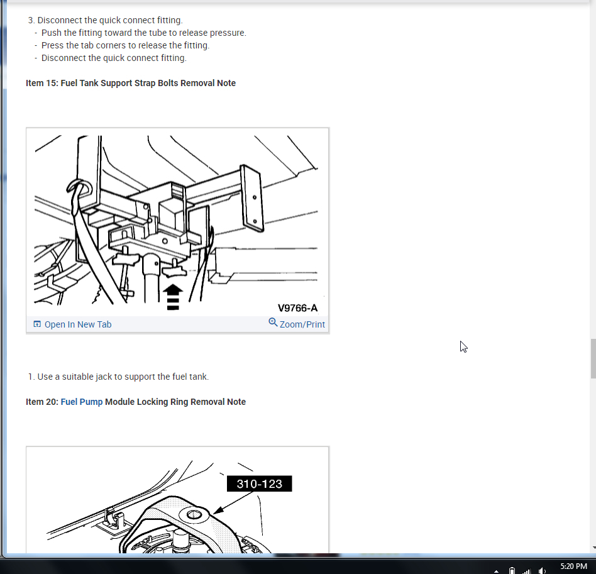The width and height of the screenshot is (596, 574).
Task: Click the battery icon in the system tray
Action: [x=512, y=570]
